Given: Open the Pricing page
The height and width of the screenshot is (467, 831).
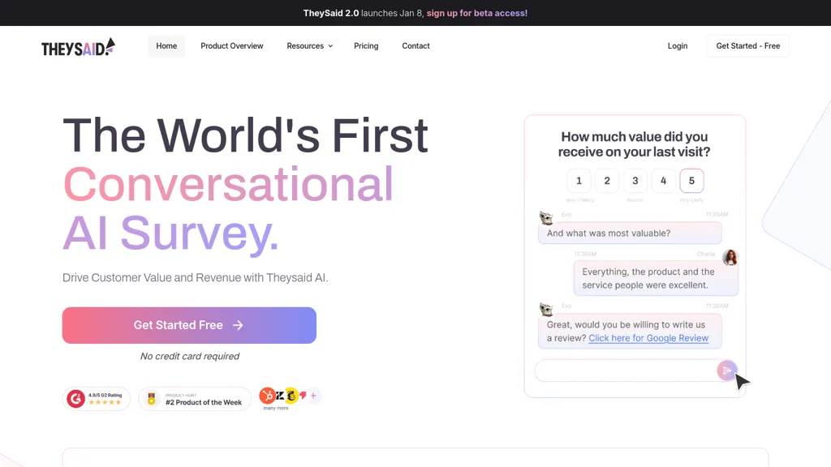Looking at the screenshot, I should click(366, 46).
